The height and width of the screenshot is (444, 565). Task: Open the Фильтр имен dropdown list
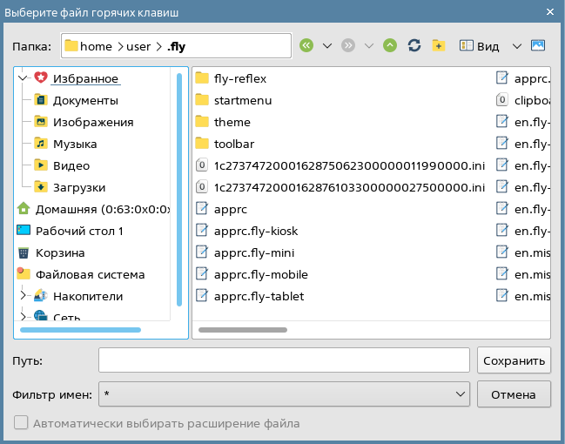461,394
